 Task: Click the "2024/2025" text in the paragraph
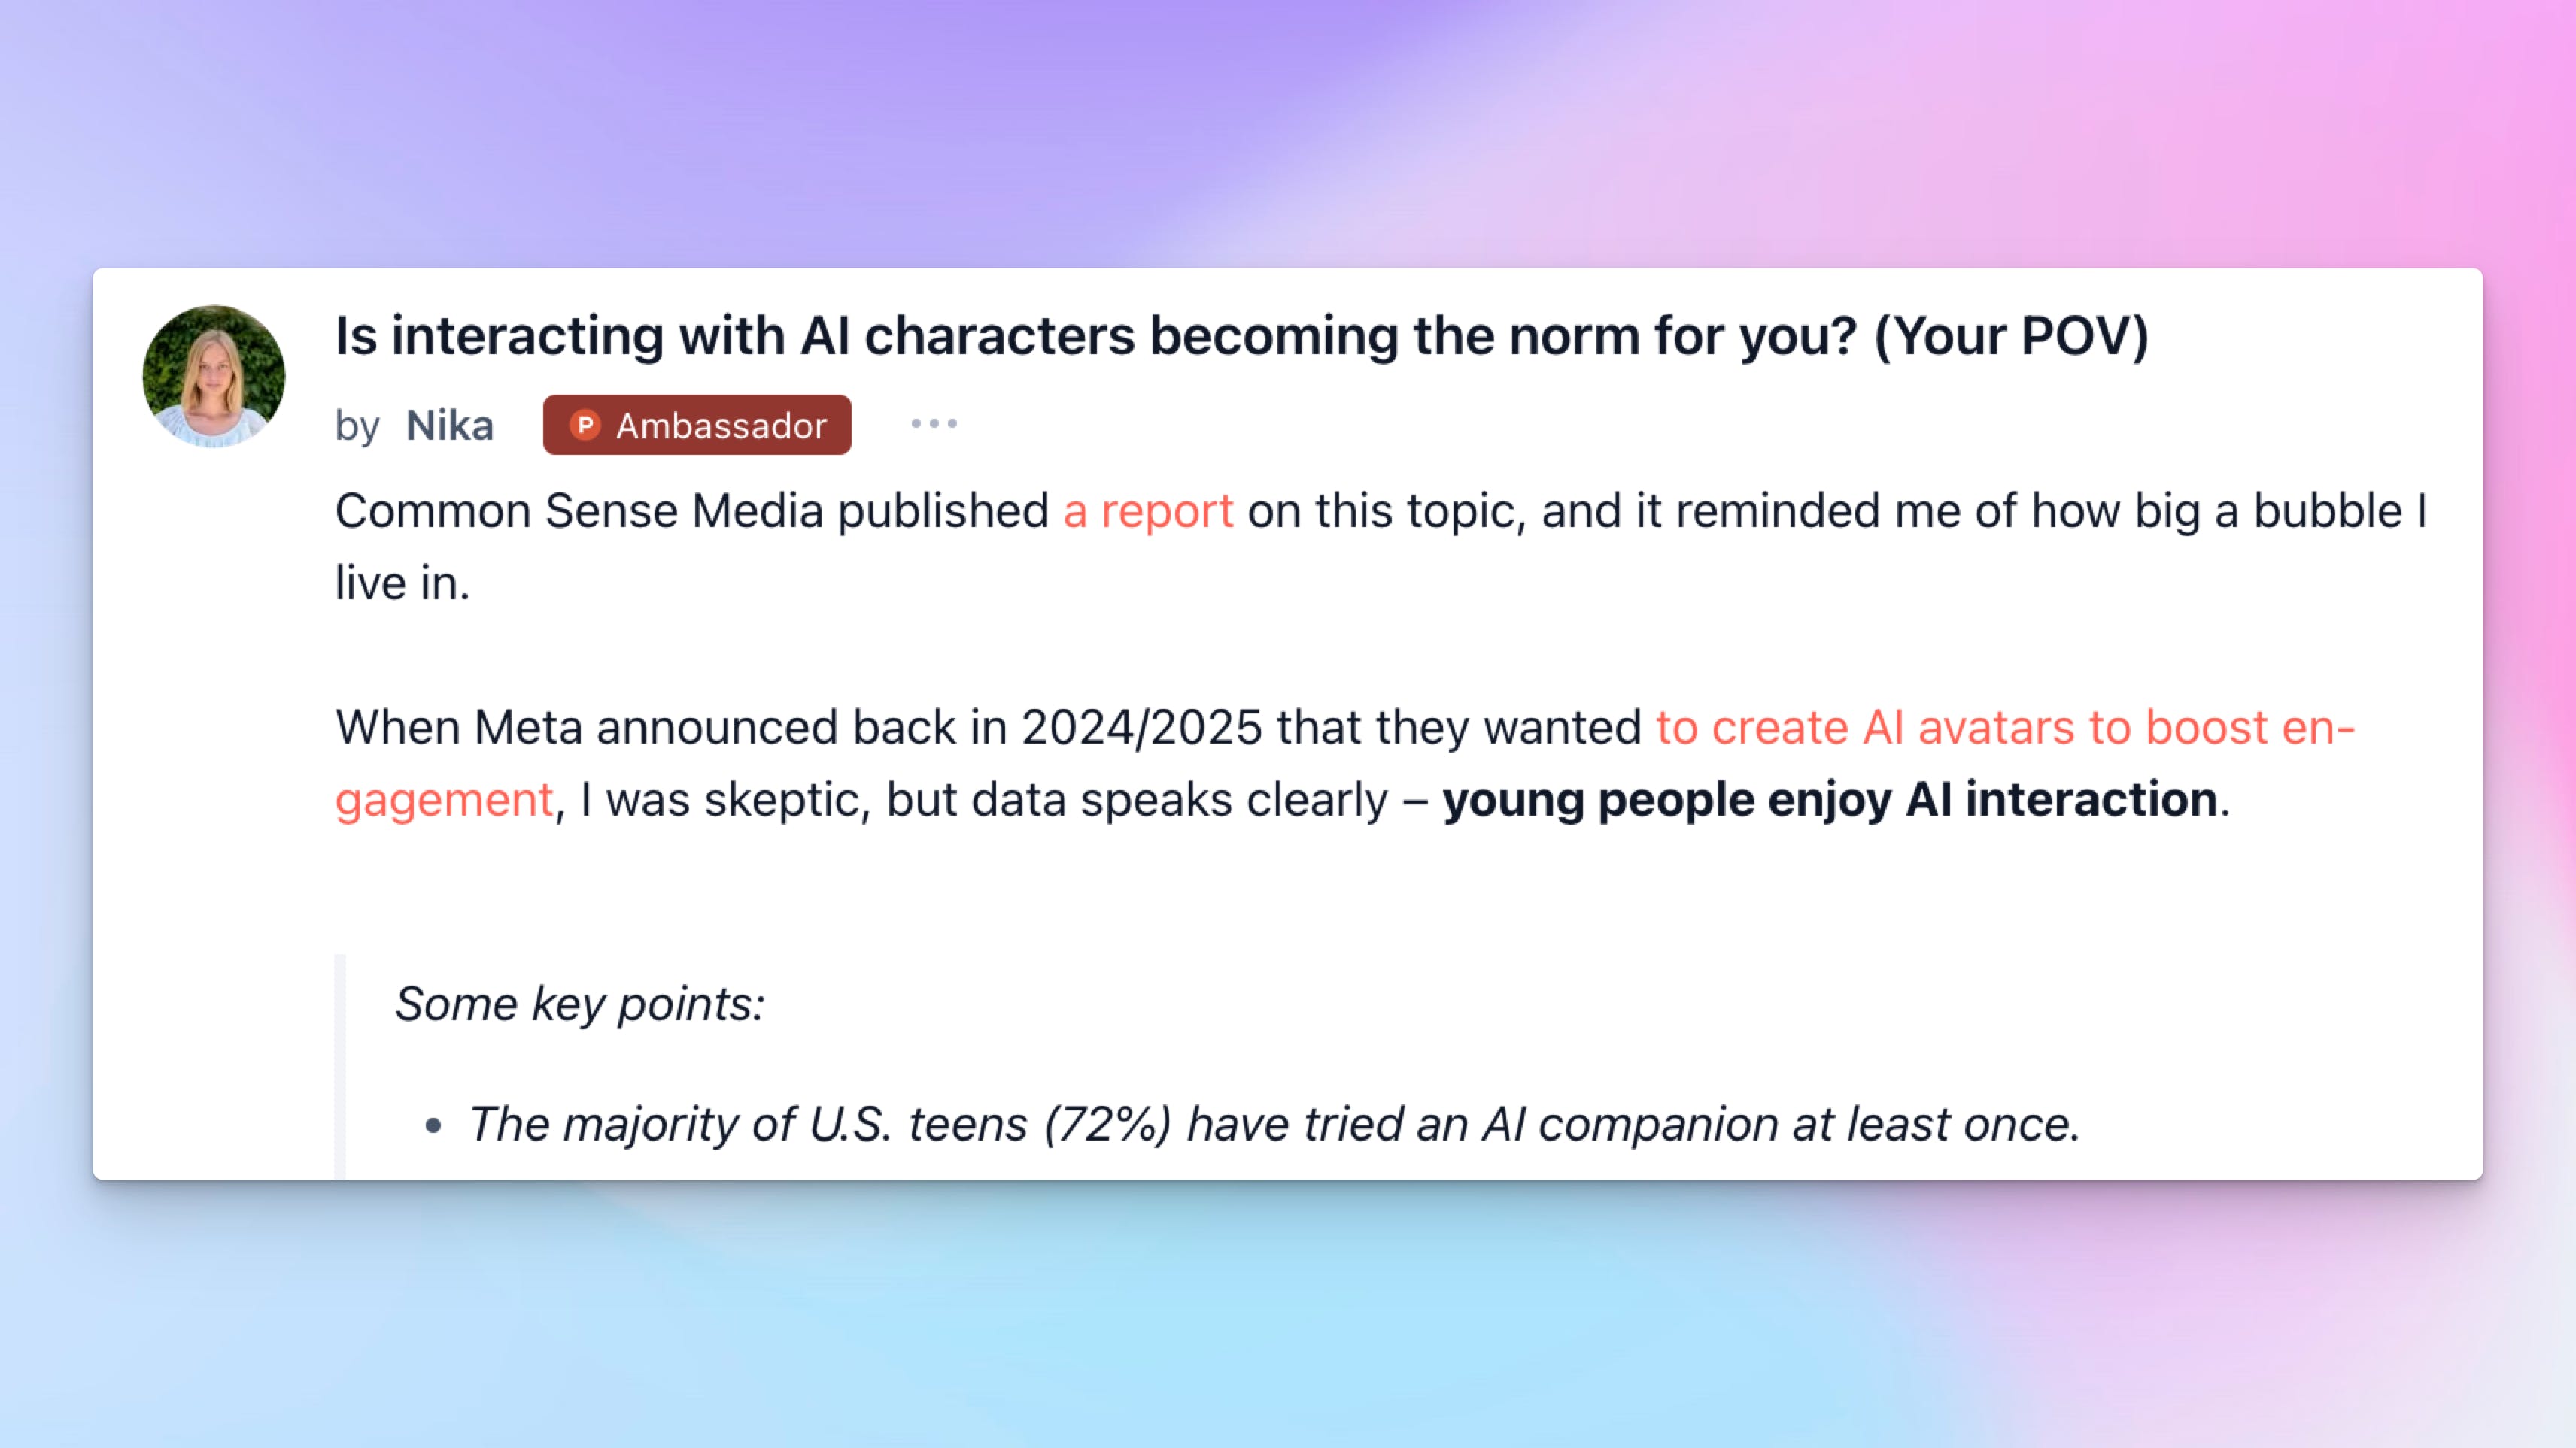coord(1142,728)
